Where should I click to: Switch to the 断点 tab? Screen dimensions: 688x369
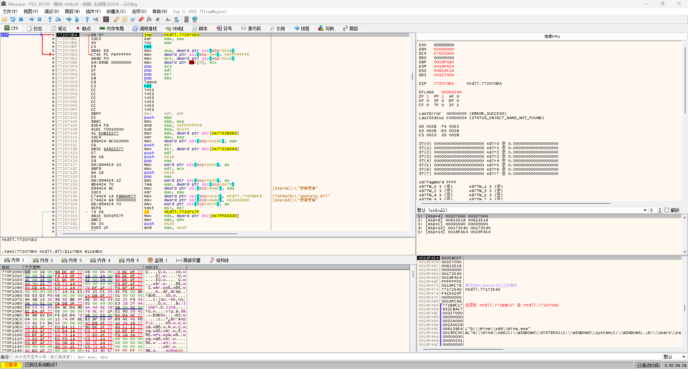click(x=83, y=29)
